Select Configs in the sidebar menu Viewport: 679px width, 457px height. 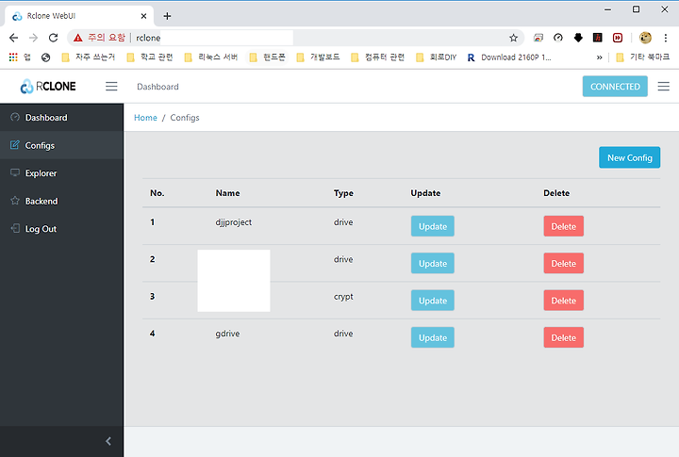[61, 145]
